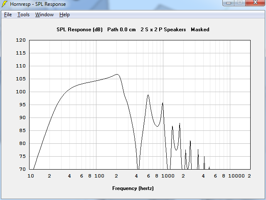Open the Tools menu
The image size is (266, 200).
click(23, 15)
